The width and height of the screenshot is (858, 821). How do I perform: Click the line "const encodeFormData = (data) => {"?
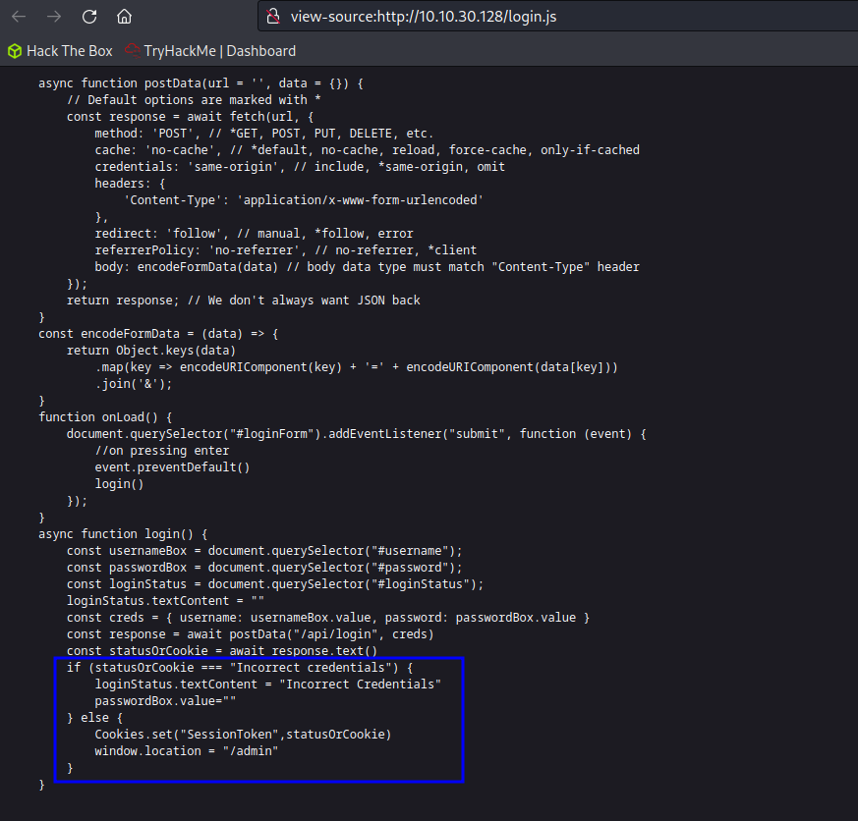[x=158, y=334]
